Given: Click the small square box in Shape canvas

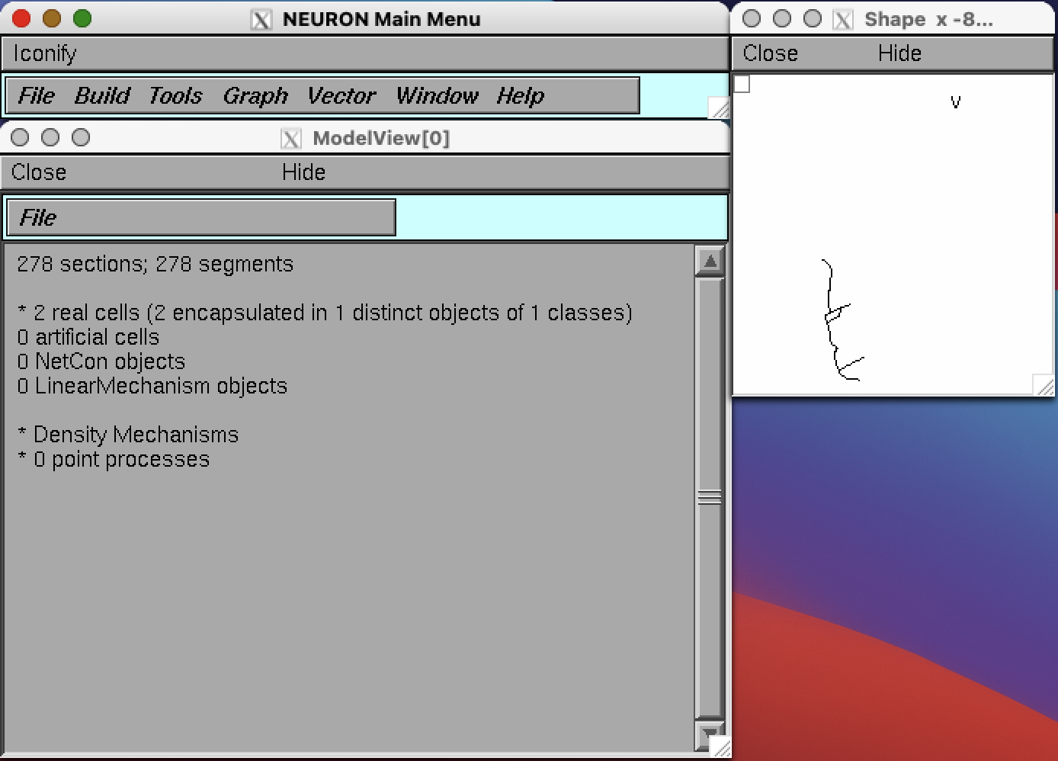Looking at the screenshot, I should (x=742, y=84).
